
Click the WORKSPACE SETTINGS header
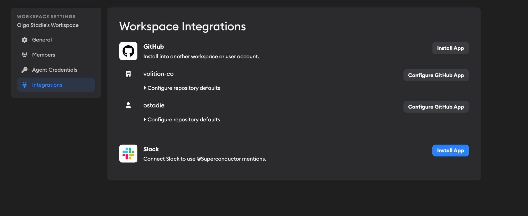(46, 16)
